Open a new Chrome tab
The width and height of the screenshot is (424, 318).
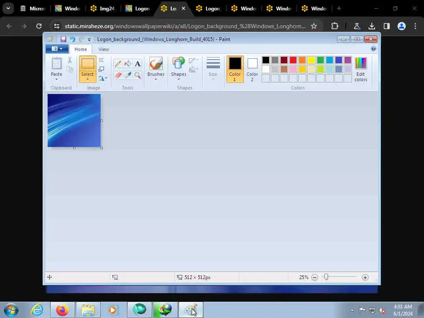pyautogui.click(x=339, y=8)
